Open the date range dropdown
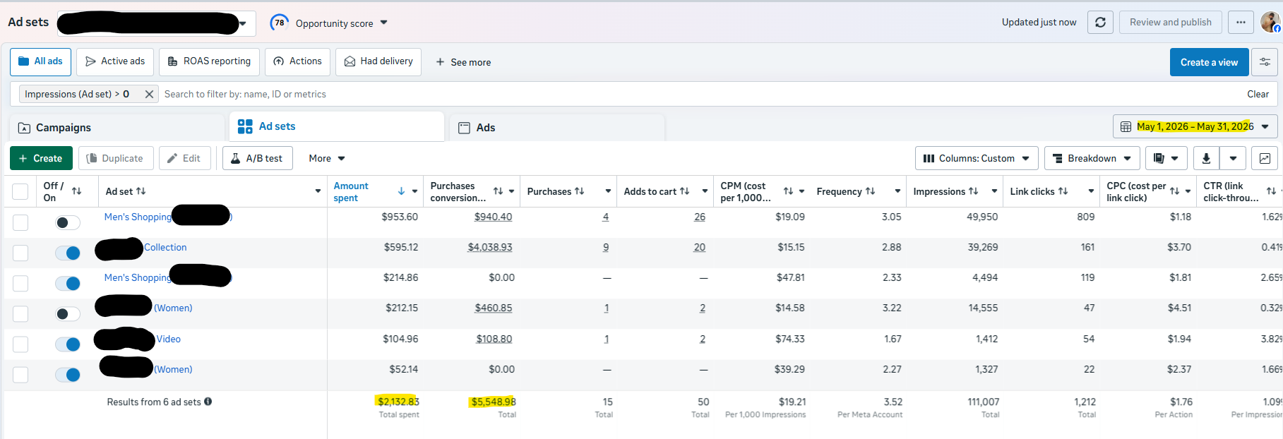The width and height of the screenshot is (1283, 439). [1195, 127]
